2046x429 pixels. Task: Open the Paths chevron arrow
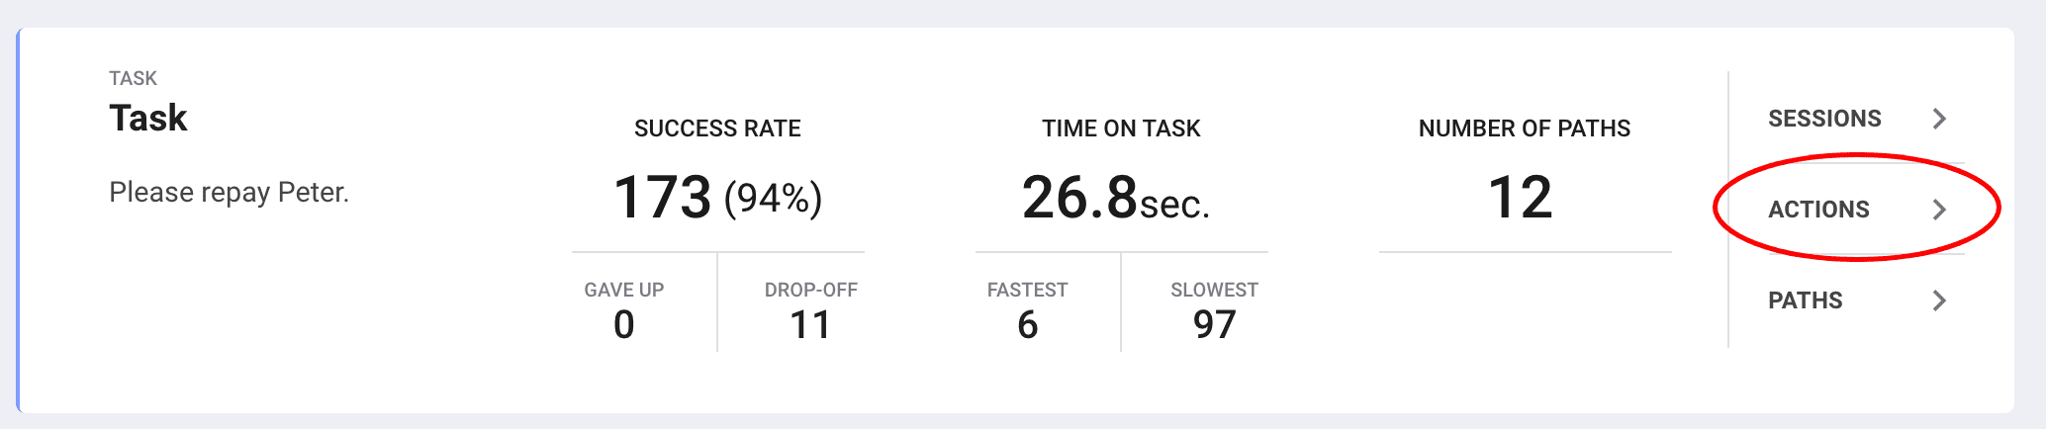(x=1939, y=300)
